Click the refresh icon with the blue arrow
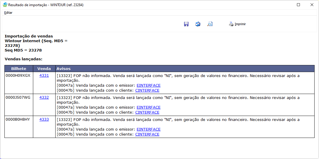Image resolution: width=319 pixels, height=159 pixels. [198, 24]
